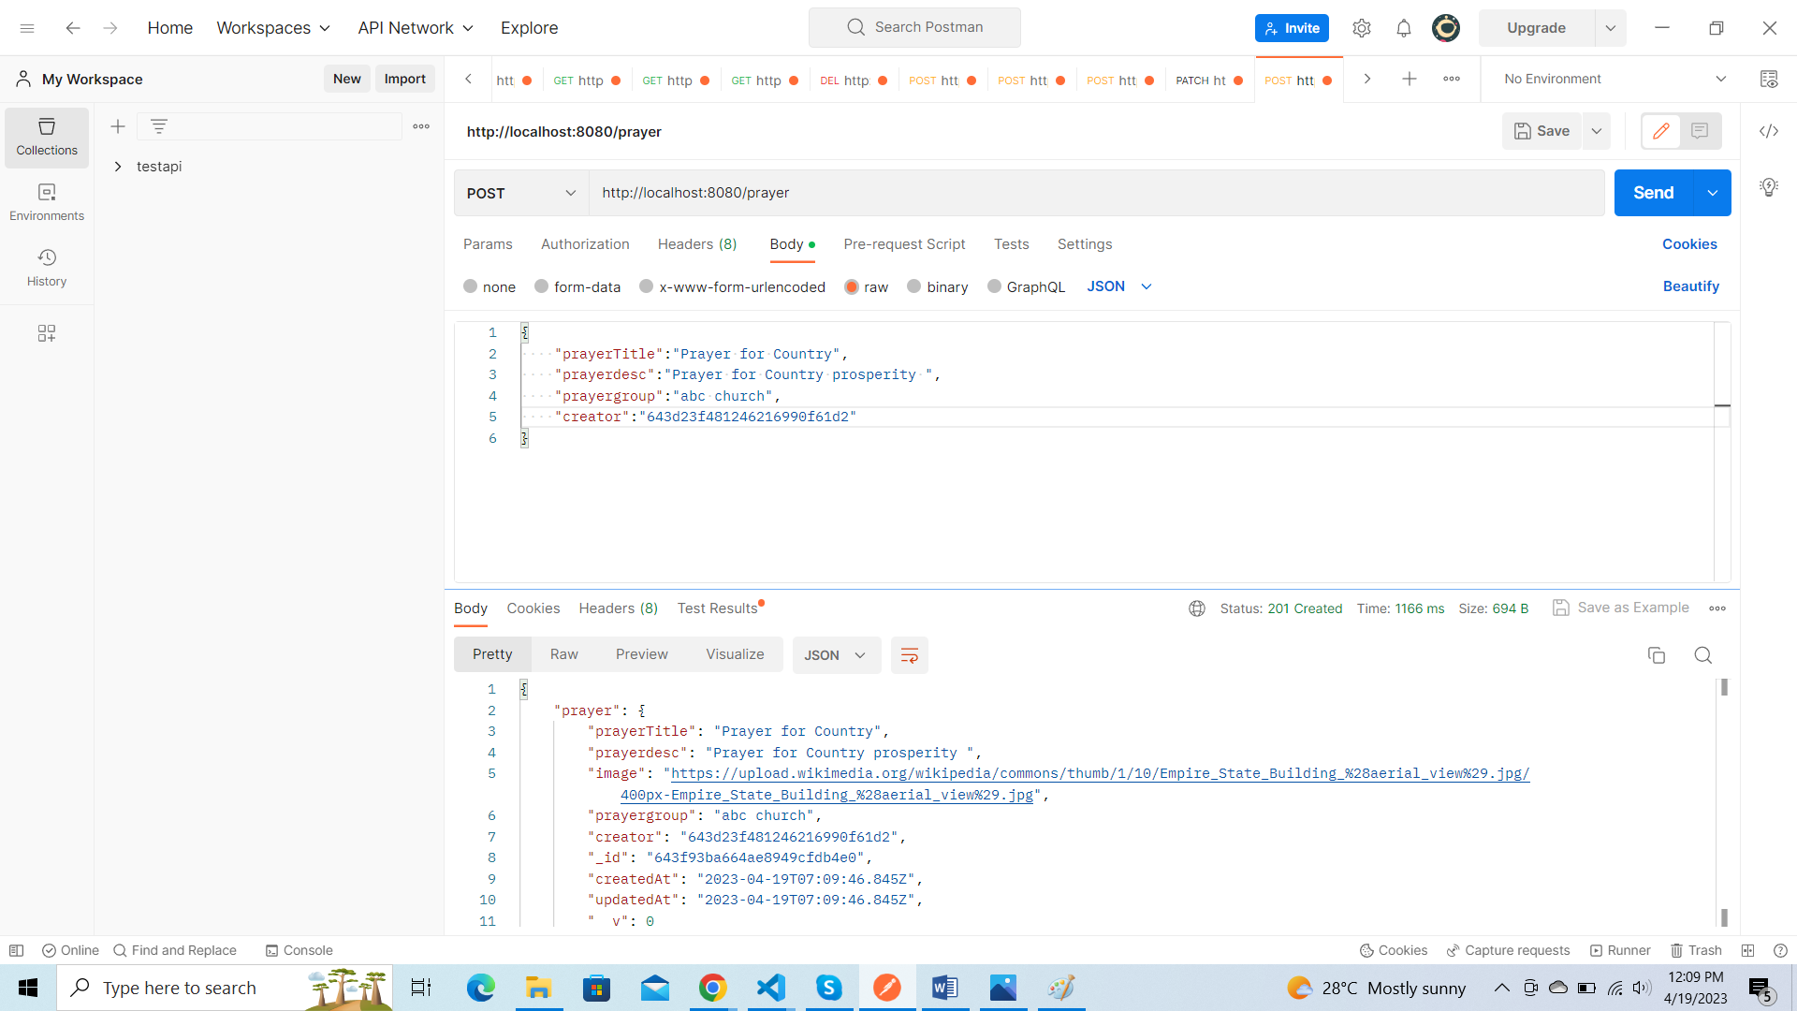Open the Collections sidebar panel

point(47,137)
